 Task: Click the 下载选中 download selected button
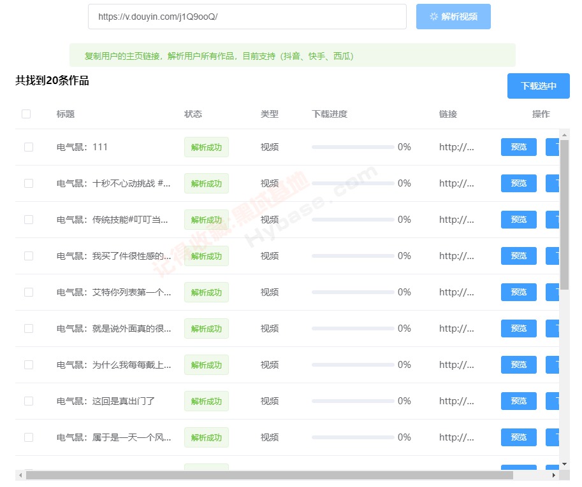point(538,86)
